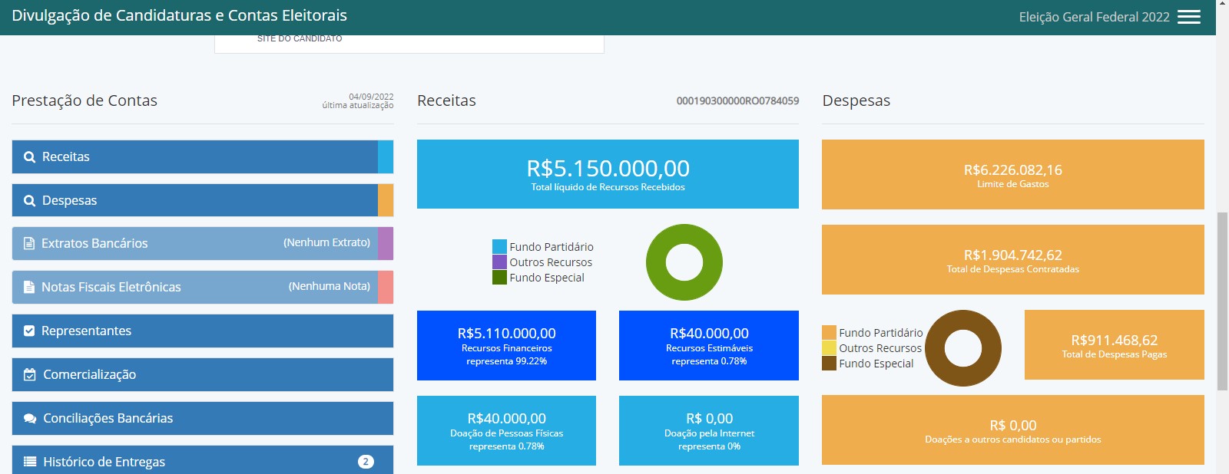The width and height of the screenshot is (1229, 474).
Task: Click the chat bubbles icon for Conciliações Bancárias
Action: (x=30, y=419)
